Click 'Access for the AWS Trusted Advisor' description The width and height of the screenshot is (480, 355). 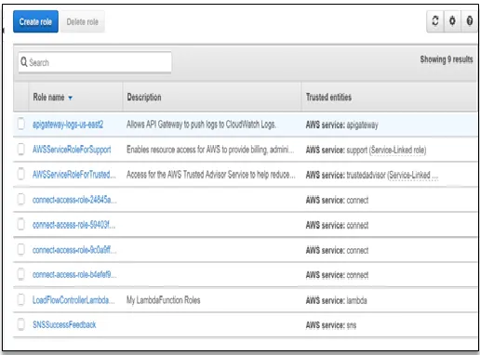[x=211, y=175]
